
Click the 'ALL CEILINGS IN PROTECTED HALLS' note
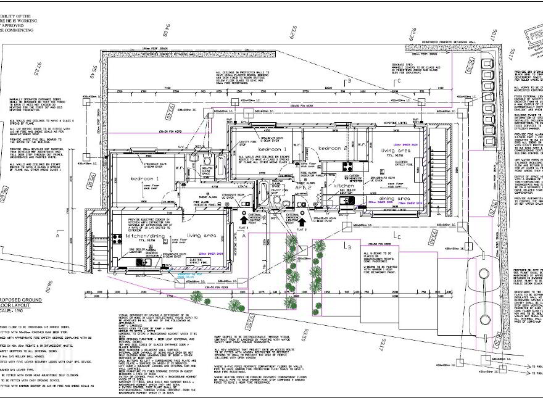click(242, 78)
